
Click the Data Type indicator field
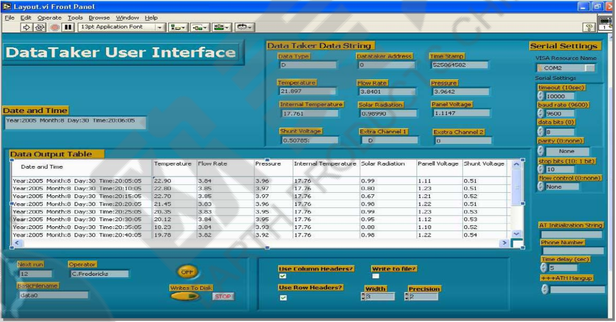[x=307, y=65]
